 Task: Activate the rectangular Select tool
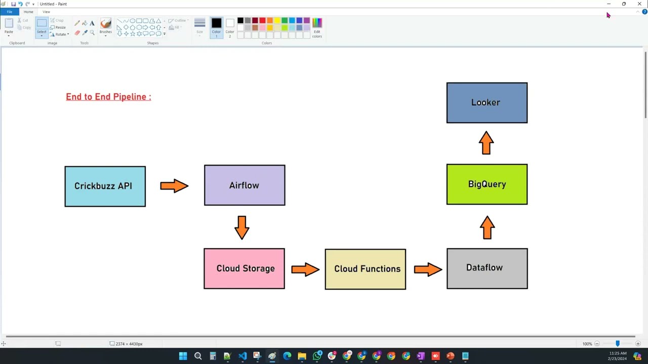point(42,23)
